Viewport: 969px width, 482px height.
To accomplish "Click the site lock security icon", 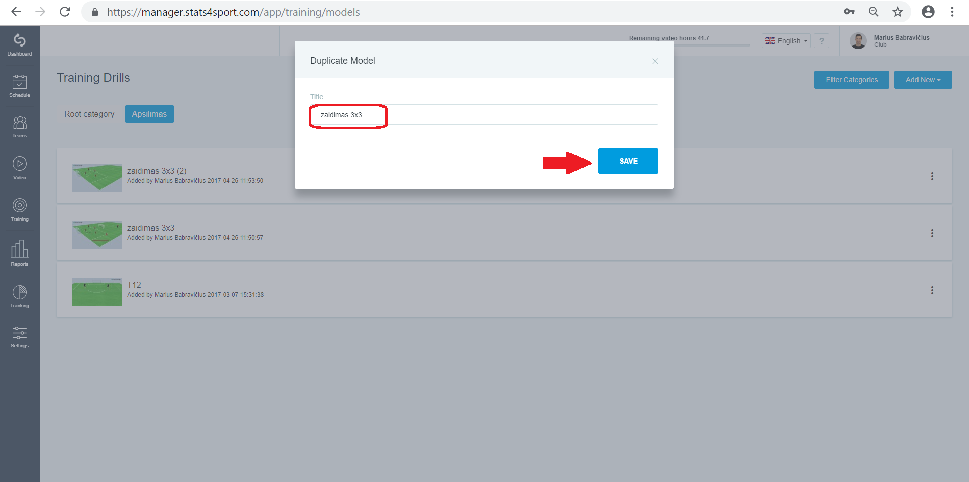I will 94,12.
